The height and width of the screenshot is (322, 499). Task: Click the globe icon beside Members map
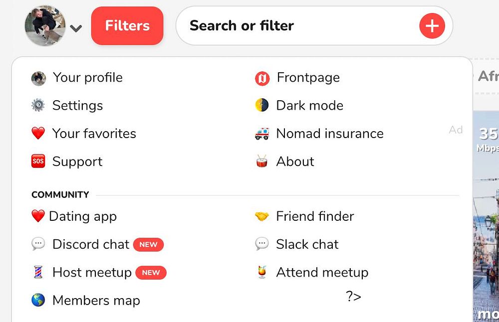(x=38, y=301)
